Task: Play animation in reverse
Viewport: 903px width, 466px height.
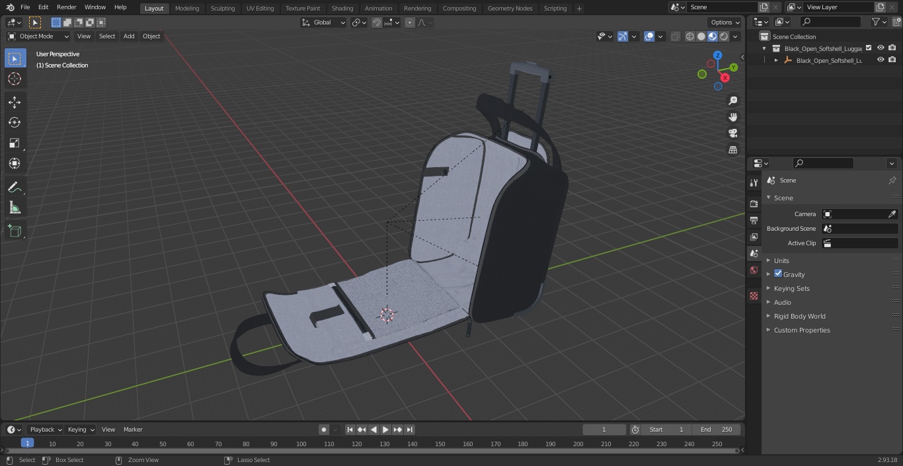Action: [373, 430]
